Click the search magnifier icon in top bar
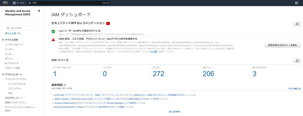Image resolution: width=303 pixels, height=116 pixels. (x=30, y=3)
